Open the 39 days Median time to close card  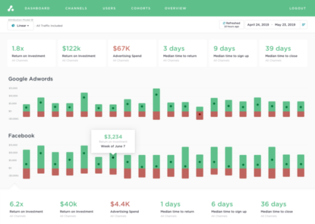(283, 53)
